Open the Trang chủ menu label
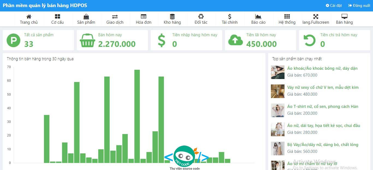This screenshot has height=170, width=373. [29, 22]
